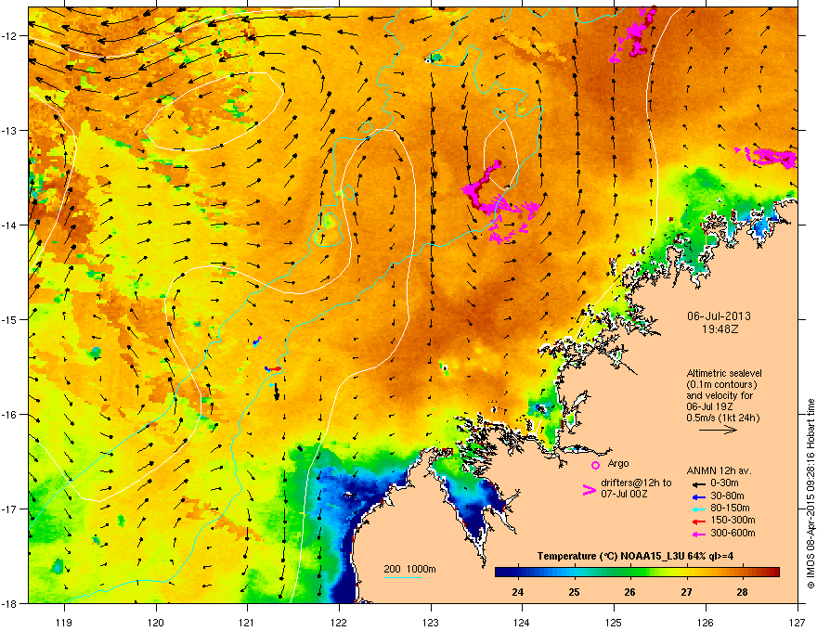Click the date label 06-Jul-2013

(719, 316)
